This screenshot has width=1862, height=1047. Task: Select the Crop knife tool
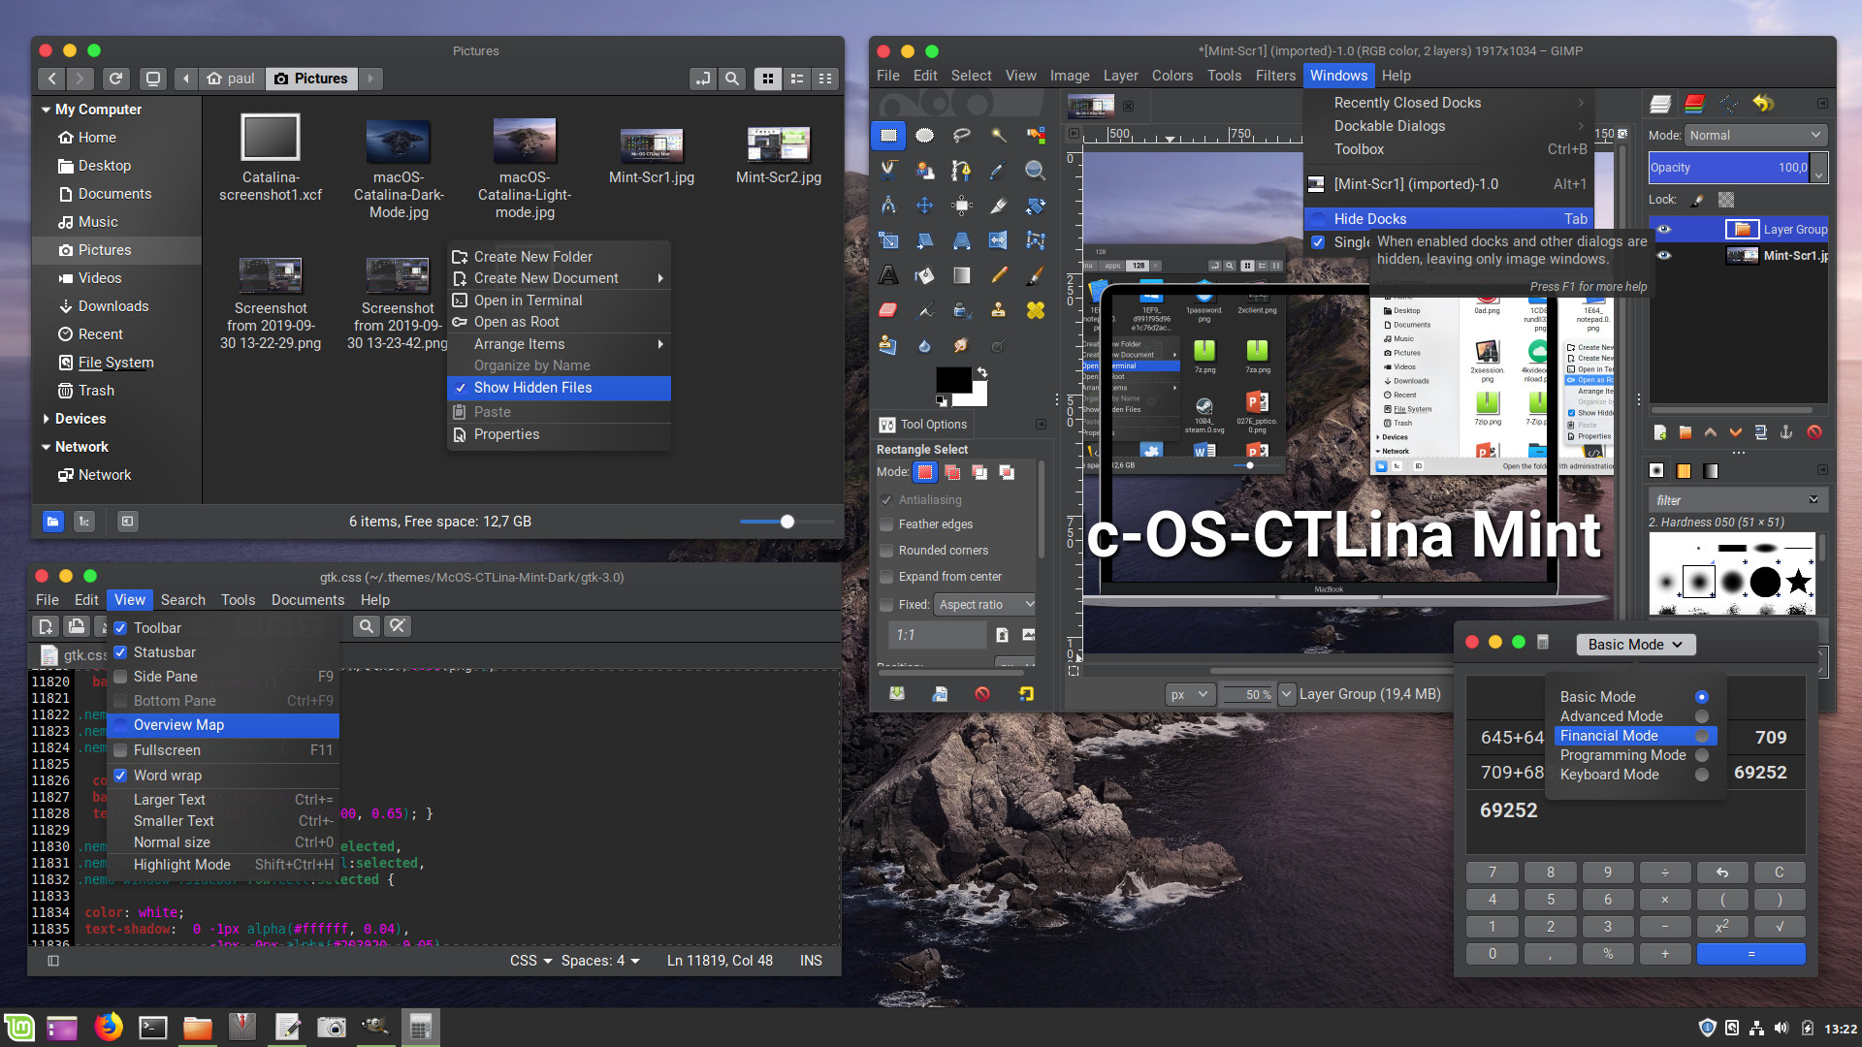(x=998, y=206)
